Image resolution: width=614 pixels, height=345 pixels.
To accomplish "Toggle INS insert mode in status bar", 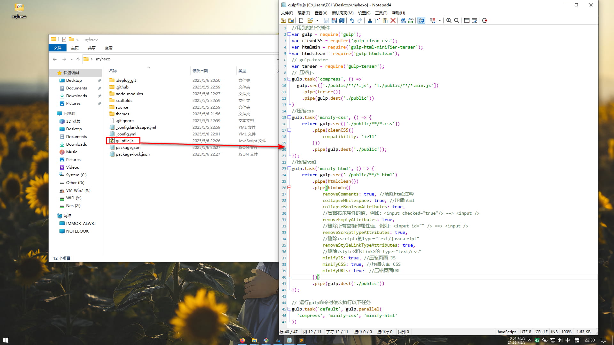I will coord(554,332).
